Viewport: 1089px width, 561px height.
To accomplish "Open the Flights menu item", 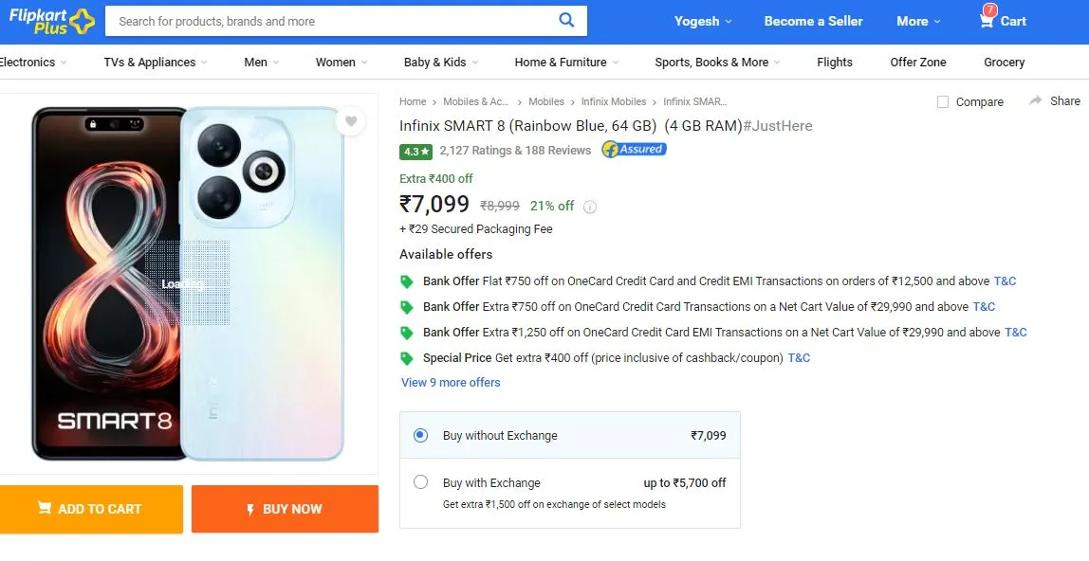I will pyautogui.click(x=835, y=62).
